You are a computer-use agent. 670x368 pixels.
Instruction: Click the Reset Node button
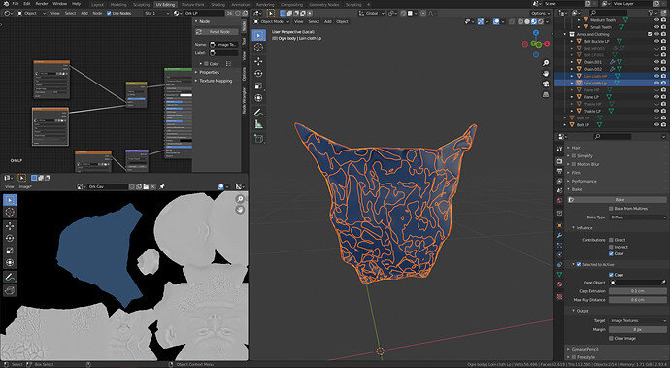[x=217, y=32]
